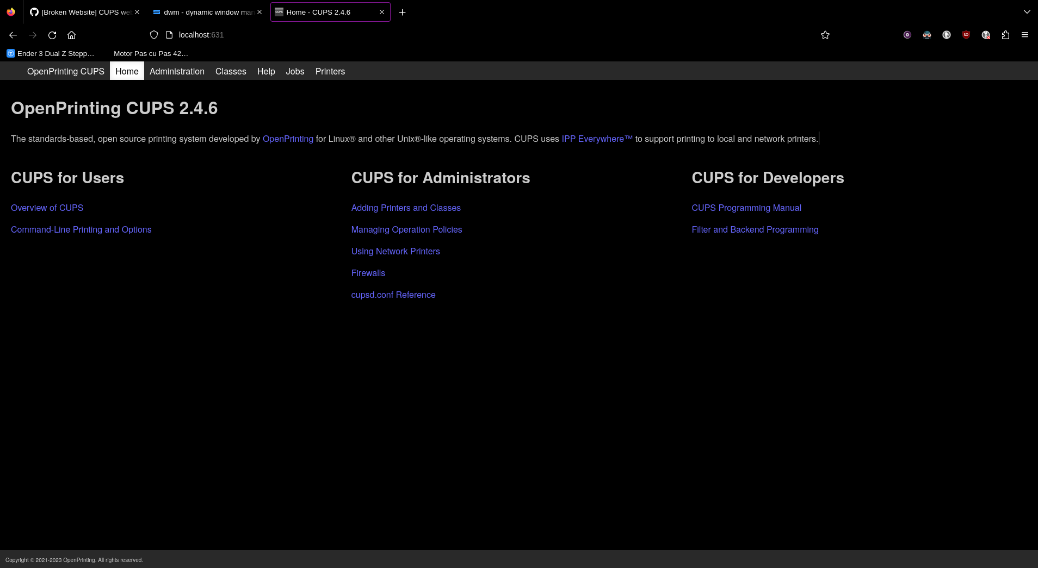Open the Overview of CUPS link
The height and width of the screenshot is (568, 1038).
47,208
